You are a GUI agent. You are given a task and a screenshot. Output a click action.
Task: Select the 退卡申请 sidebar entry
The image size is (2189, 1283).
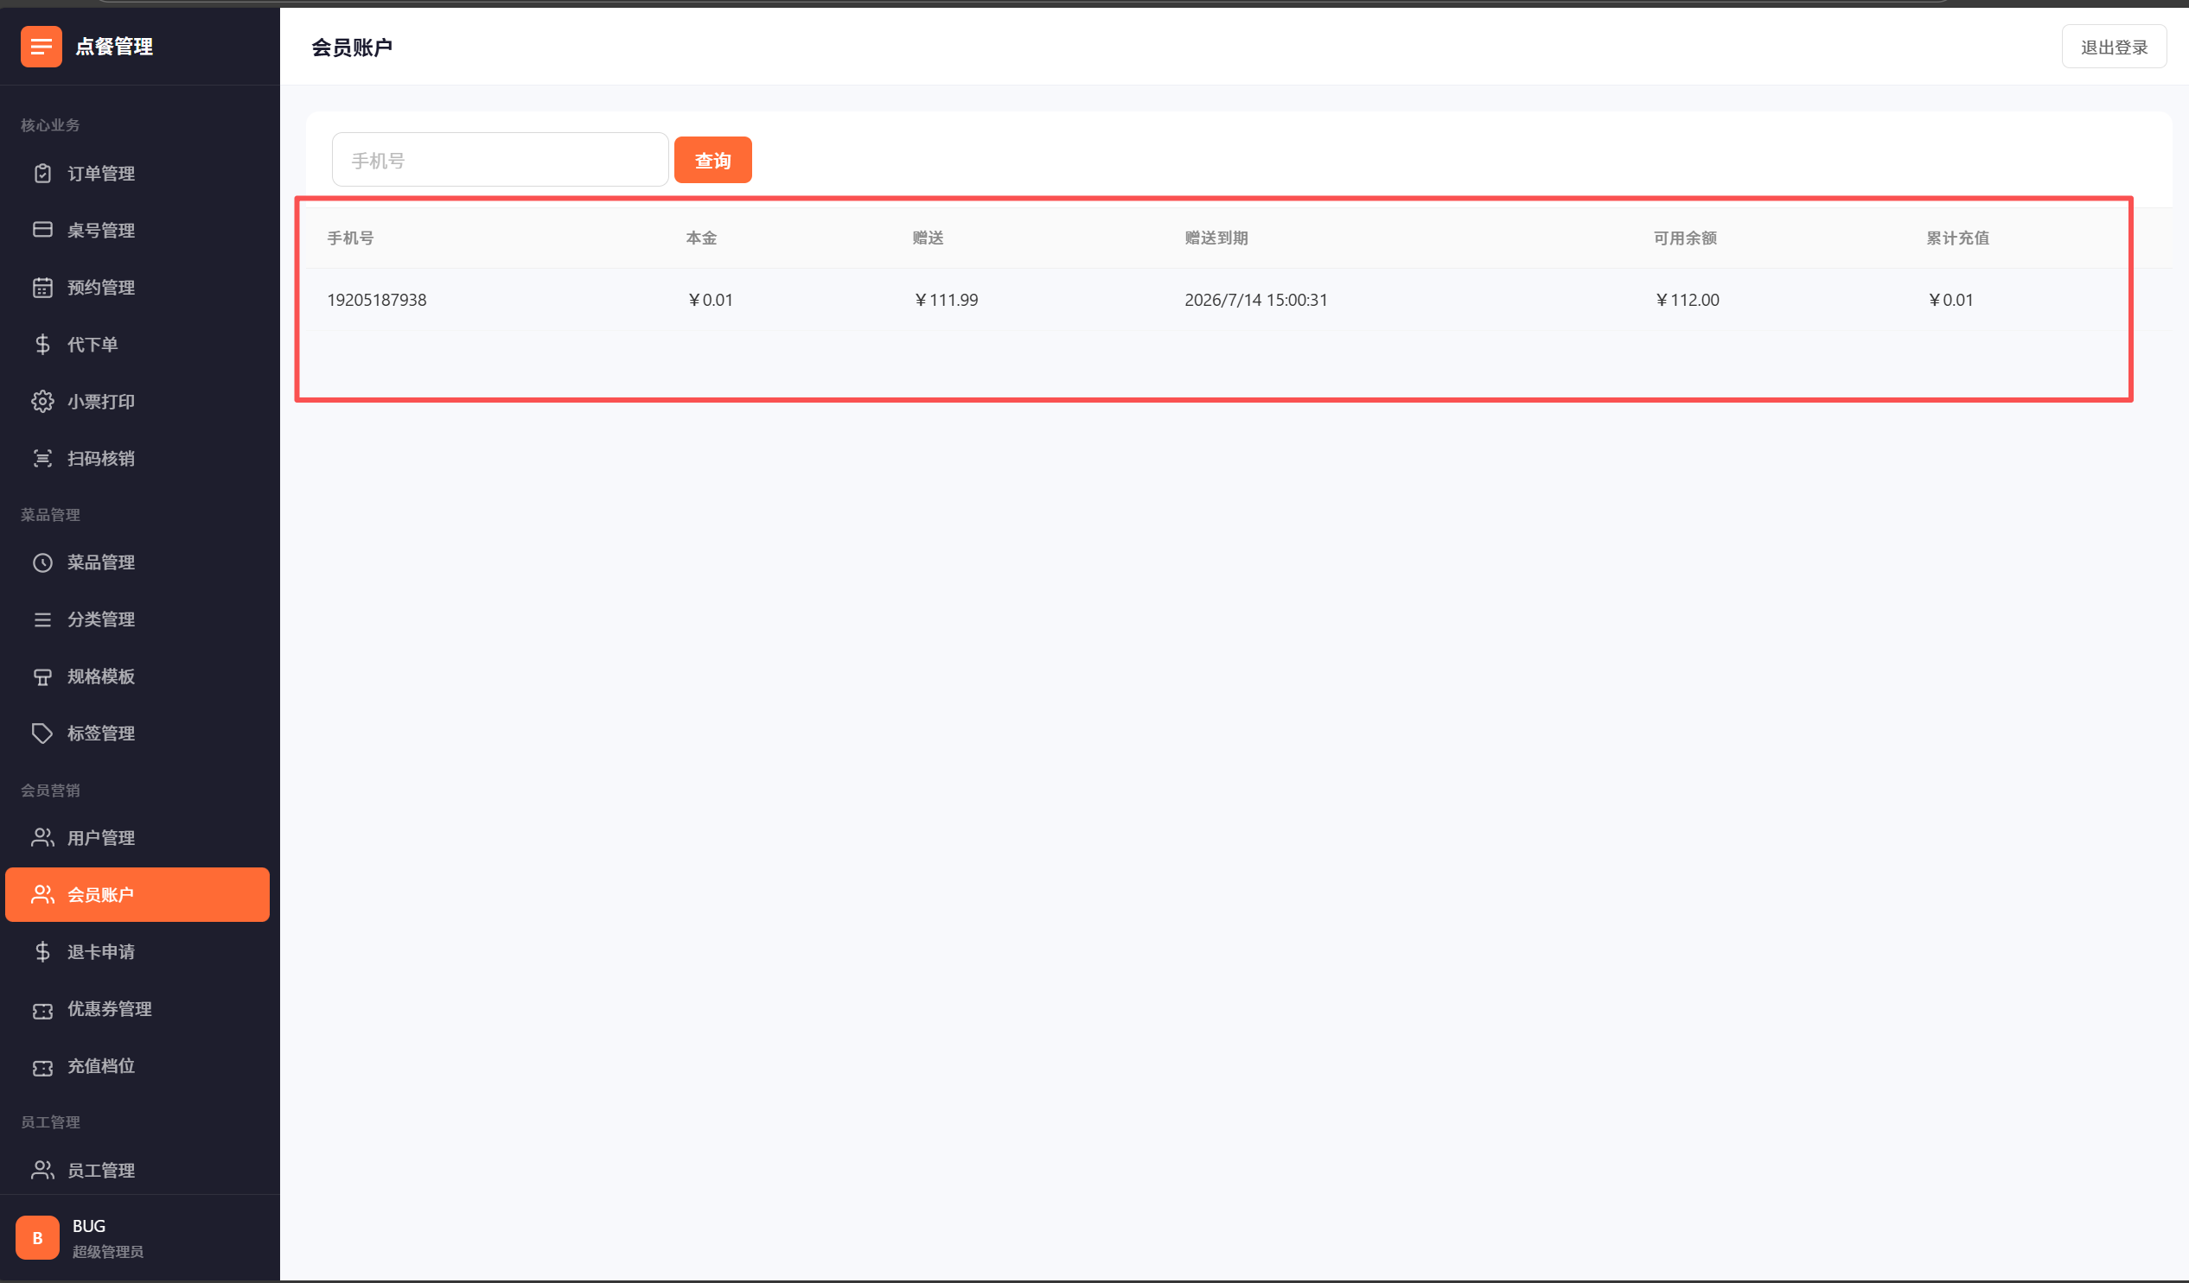pos(101,952)
